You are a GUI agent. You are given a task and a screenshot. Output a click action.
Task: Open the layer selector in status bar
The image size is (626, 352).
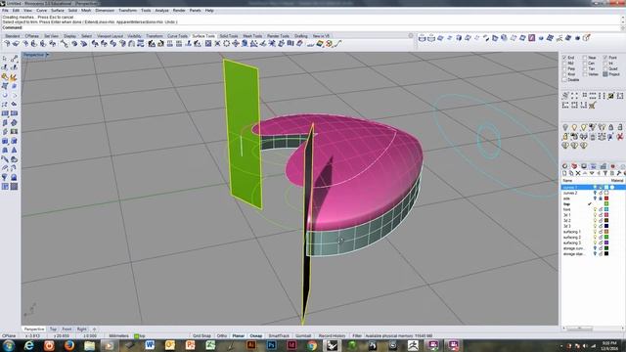[140, 336]
